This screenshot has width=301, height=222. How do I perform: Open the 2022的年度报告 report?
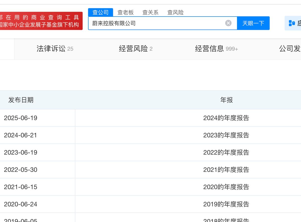tap(226, 153)
